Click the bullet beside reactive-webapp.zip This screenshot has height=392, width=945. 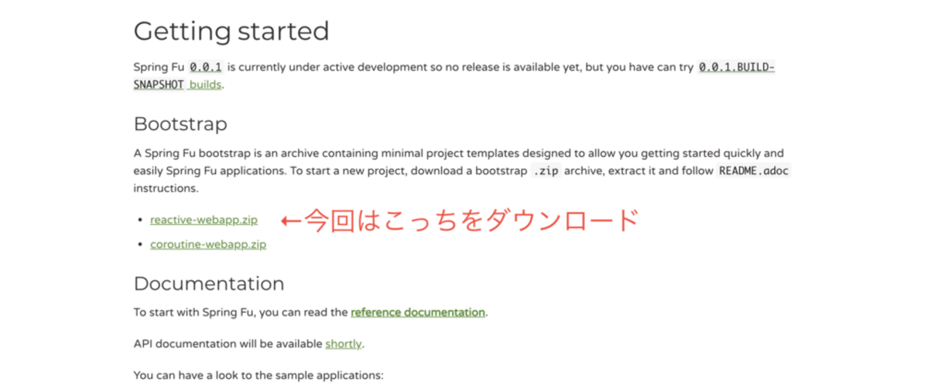140,221
